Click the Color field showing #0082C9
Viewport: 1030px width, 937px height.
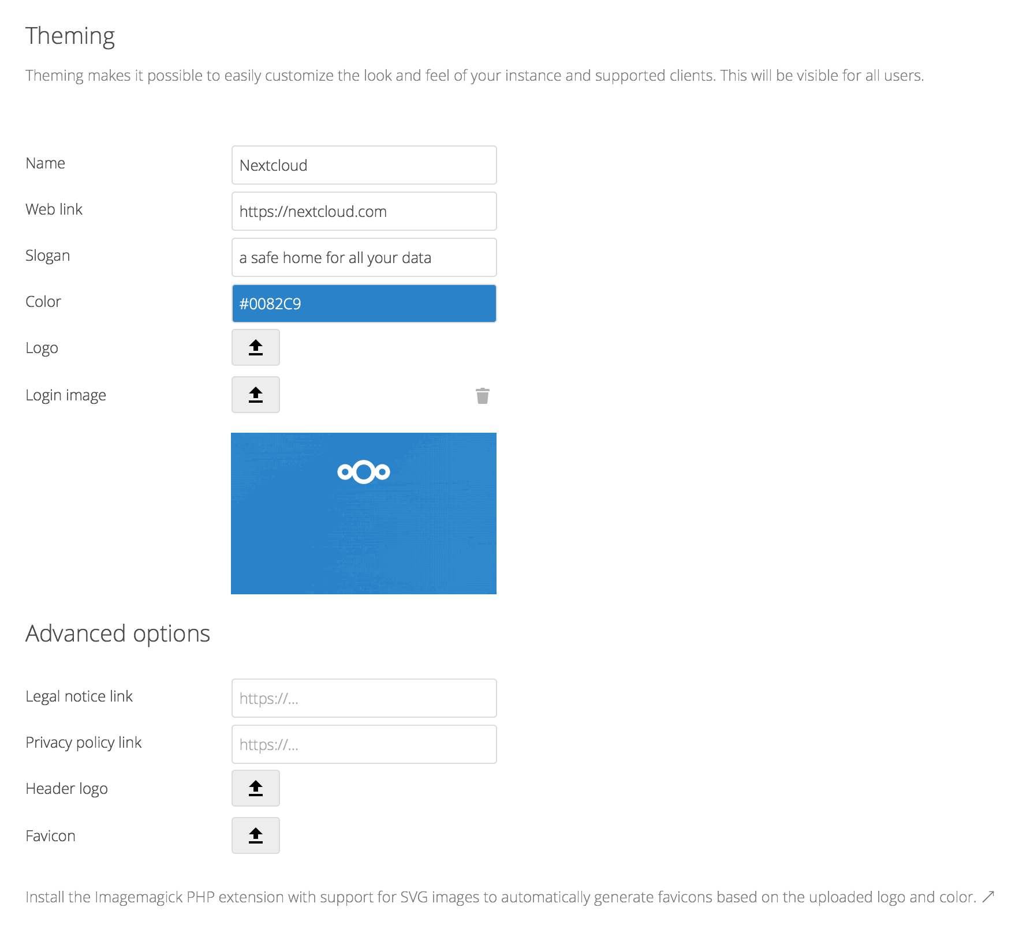pos(363,303)
